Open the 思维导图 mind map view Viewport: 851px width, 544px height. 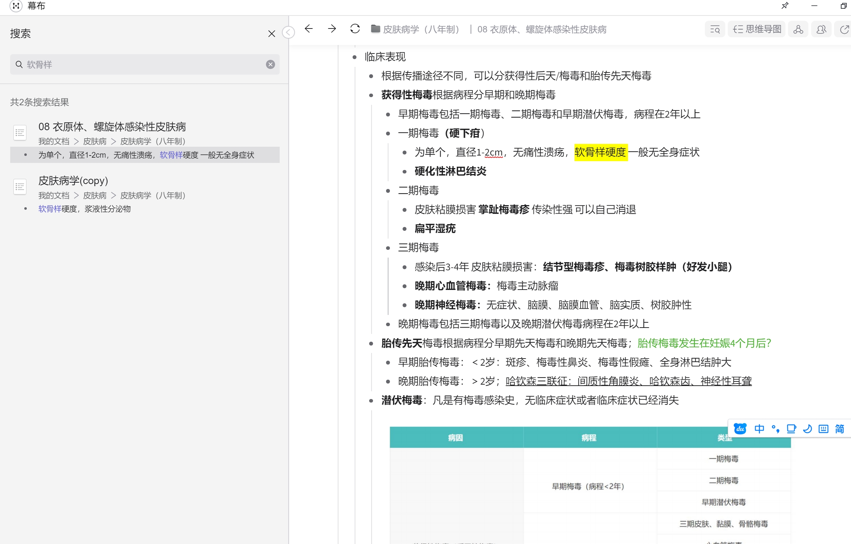pyautogui.click(x=757, y=29)
